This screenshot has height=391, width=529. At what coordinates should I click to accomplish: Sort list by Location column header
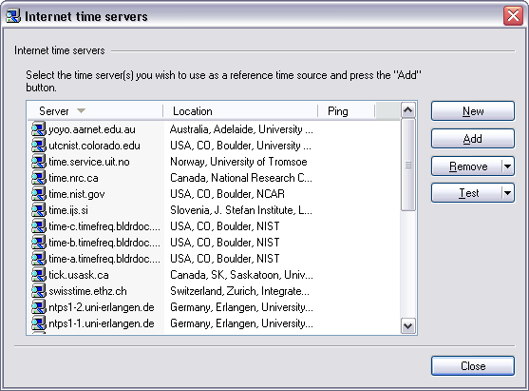[x=240, y=111]
